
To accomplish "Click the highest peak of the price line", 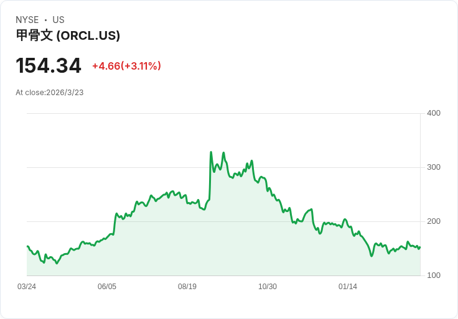I will pos(211,152).
